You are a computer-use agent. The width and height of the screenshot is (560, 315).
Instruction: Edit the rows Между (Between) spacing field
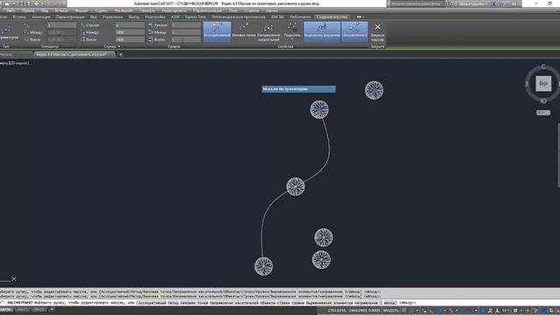pyautogui.click(x=130, y=32)
